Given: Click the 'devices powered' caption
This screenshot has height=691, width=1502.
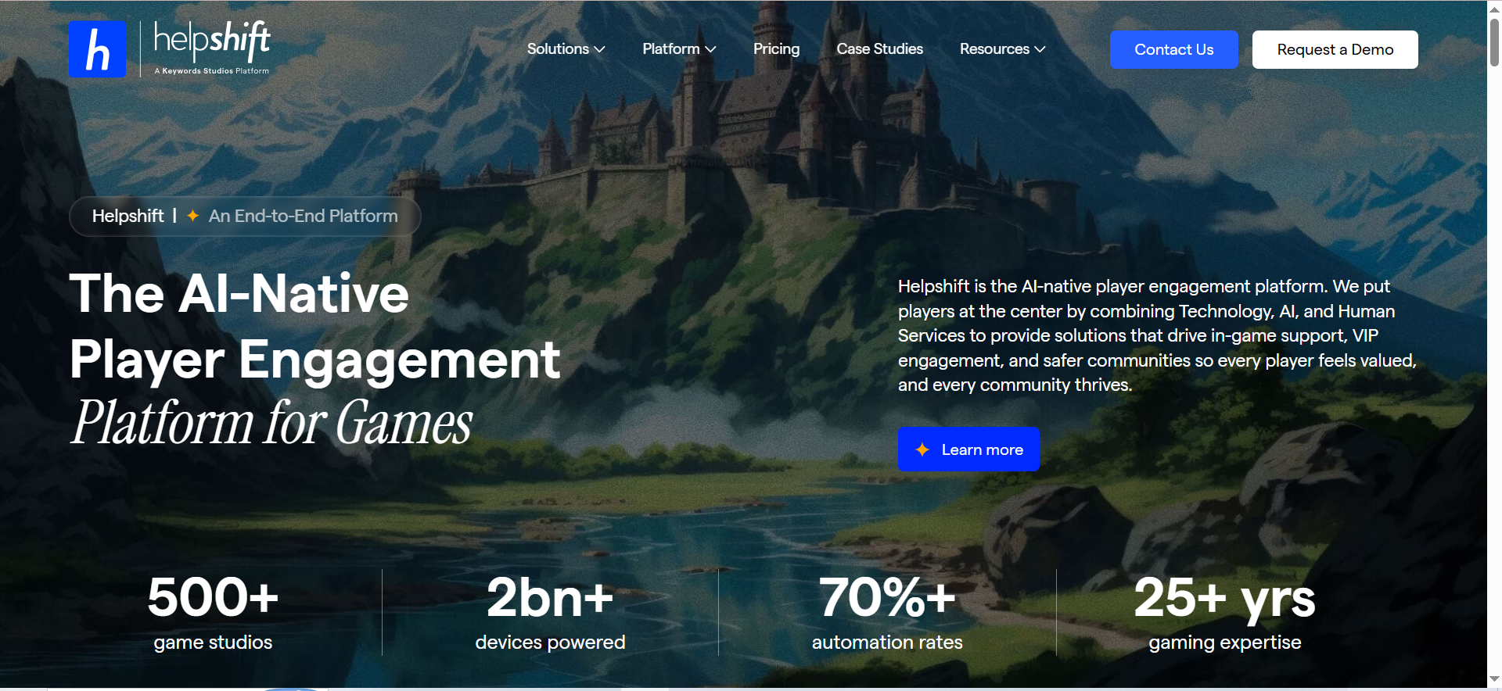Looking at the screenshot, I should click(550, 643).
